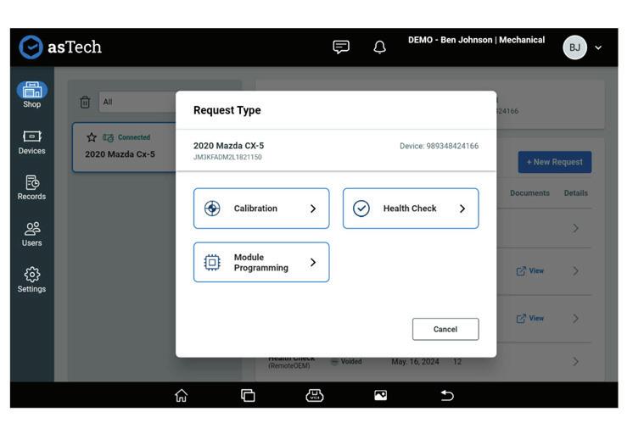Click the Health Check chevron arrow
The height and width of the screenshot is (434, 644).
pyautogui.click(x=462, y=209)
